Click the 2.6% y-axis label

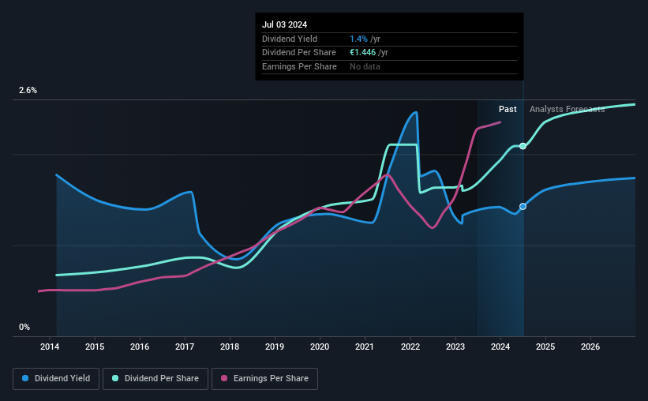click(x=28, y=90)
